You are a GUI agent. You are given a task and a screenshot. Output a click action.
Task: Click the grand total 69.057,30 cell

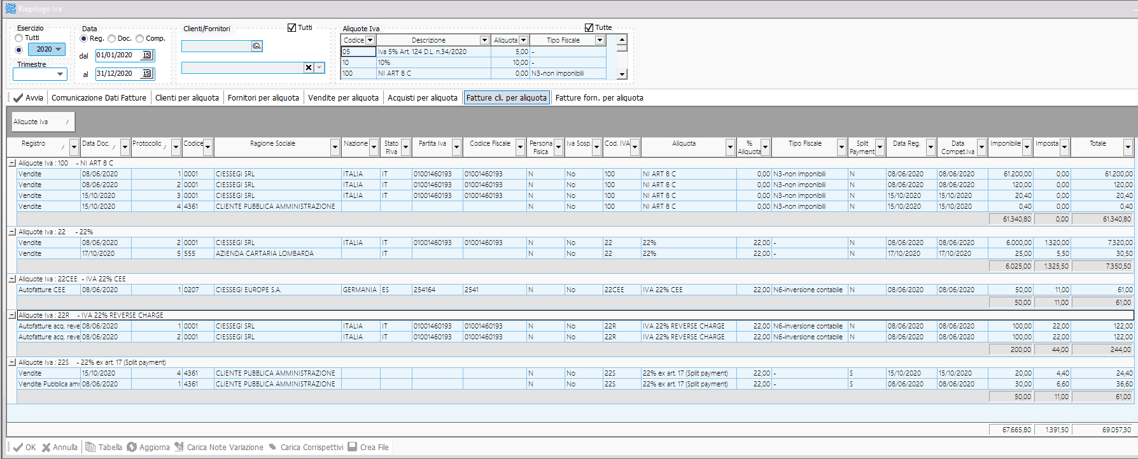click(1103, 430)
